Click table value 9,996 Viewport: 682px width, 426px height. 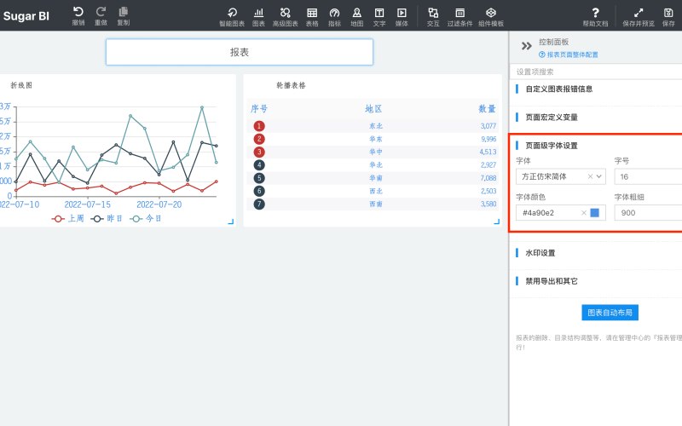point(488,139)
